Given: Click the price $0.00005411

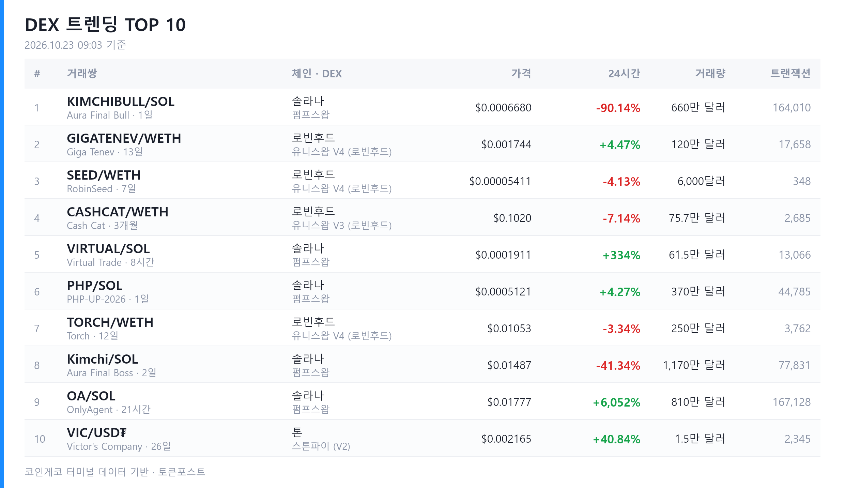Looking at the screenshot, I should pyautogui.click(x=500, y=181).
